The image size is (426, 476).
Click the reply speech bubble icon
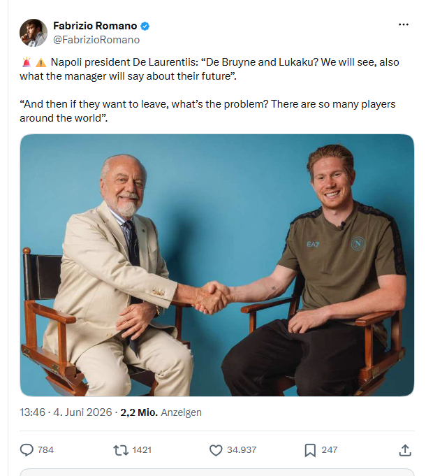pos(27,450)
